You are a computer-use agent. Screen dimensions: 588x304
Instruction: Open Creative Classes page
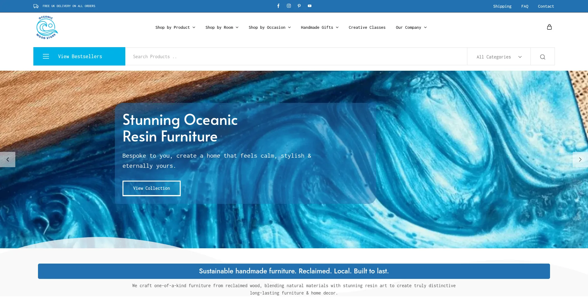pyautogui.click(x=367, y=28)
